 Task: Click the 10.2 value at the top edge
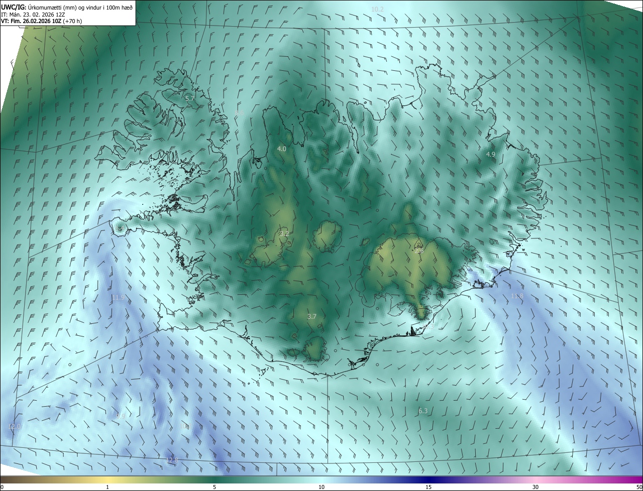[377, 10]
